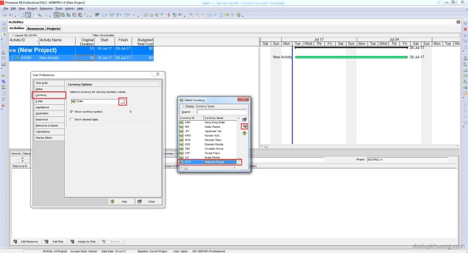Click the Add Role button
The width and height of the screenshot is (468, 253).
[54, 242]
